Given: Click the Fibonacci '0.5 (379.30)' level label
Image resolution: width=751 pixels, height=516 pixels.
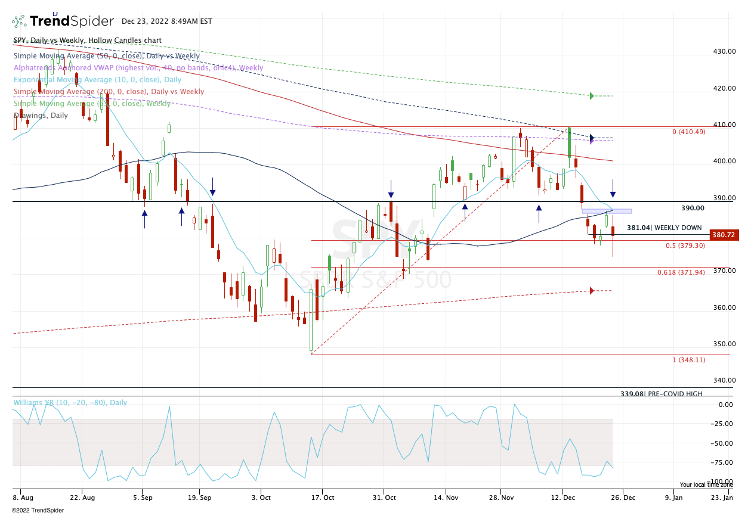Looking at the screenshot, I should point(686,245).
